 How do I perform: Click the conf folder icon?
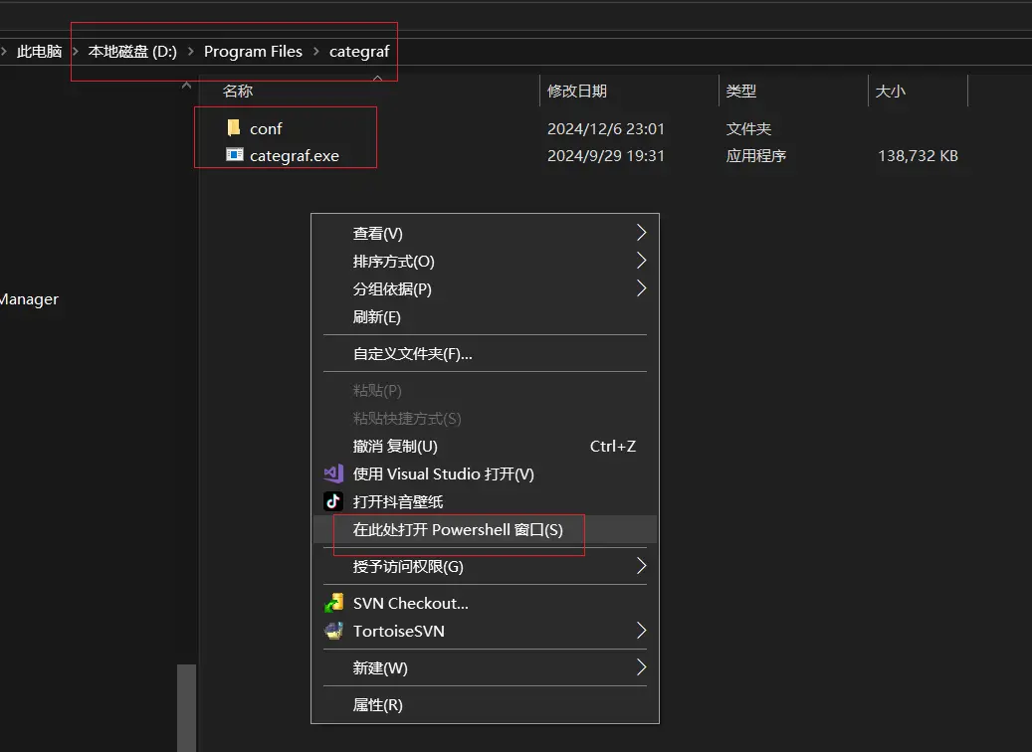tap(234, 128)
